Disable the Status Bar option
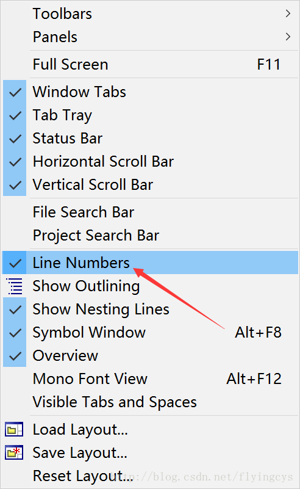Screen dimensions: 300x489 point(150,138)
